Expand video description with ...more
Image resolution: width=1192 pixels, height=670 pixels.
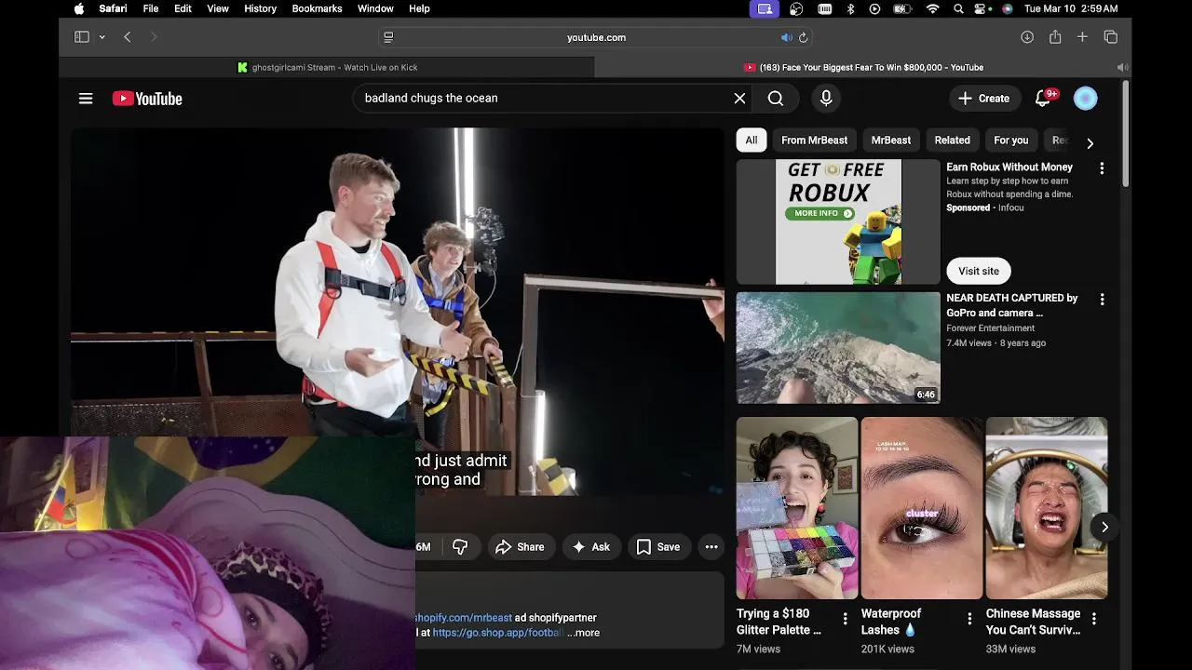coord(584,633)
